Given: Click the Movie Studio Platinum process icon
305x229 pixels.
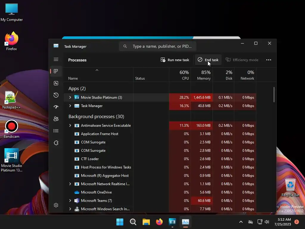Looking at the screenshot, I should [77, 98].
